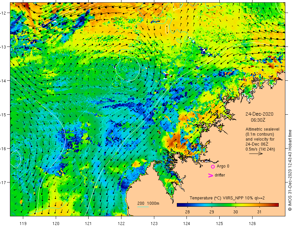Image resolution: width=292 pixels, height=226 pixels.
Task: Click the latitude -16 axis label
Action: tap(4, 149)
